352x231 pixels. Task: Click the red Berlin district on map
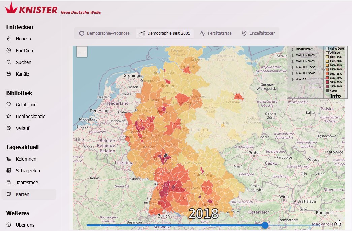(238, 97)
